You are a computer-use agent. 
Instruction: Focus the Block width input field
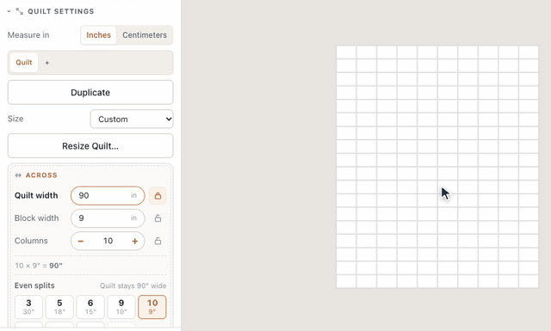(108, 218)
